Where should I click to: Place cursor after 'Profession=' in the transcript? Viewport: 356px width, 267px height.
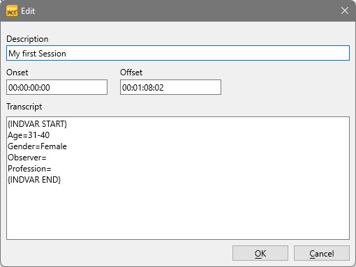pos(52,169)
